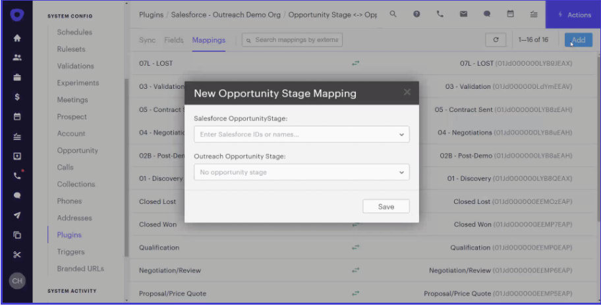Open the Prospects people icon
The height and width of the screenshot is (306, 601).
(17, 57)
